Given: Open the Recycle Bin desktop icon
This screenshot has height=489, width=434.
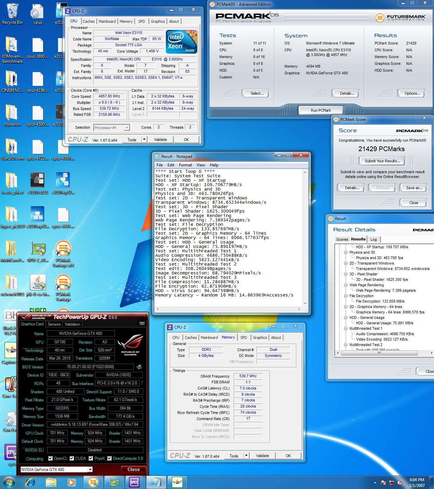Looking at the screenshot, I should tap(12, 14).
